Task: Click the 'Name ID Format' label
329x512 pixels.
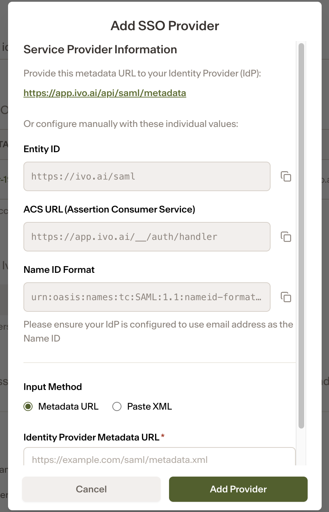Action: tap(59, 270)
